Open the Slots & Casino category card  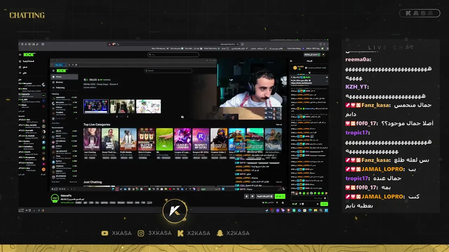pos(146,139)
